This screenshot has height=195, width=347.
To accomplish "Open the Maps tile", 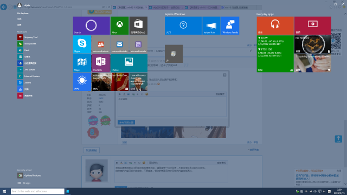I will point(82,63).
